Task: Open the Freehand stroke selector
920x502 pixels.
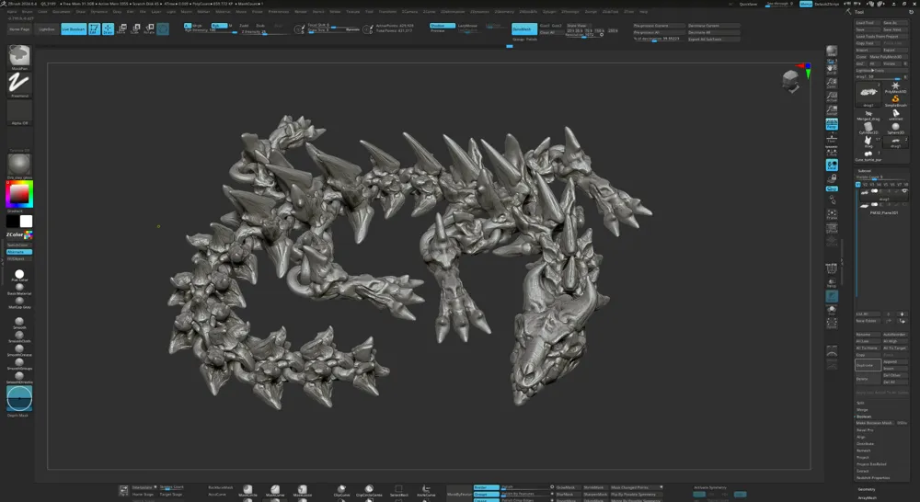Action: coord(19,84)
